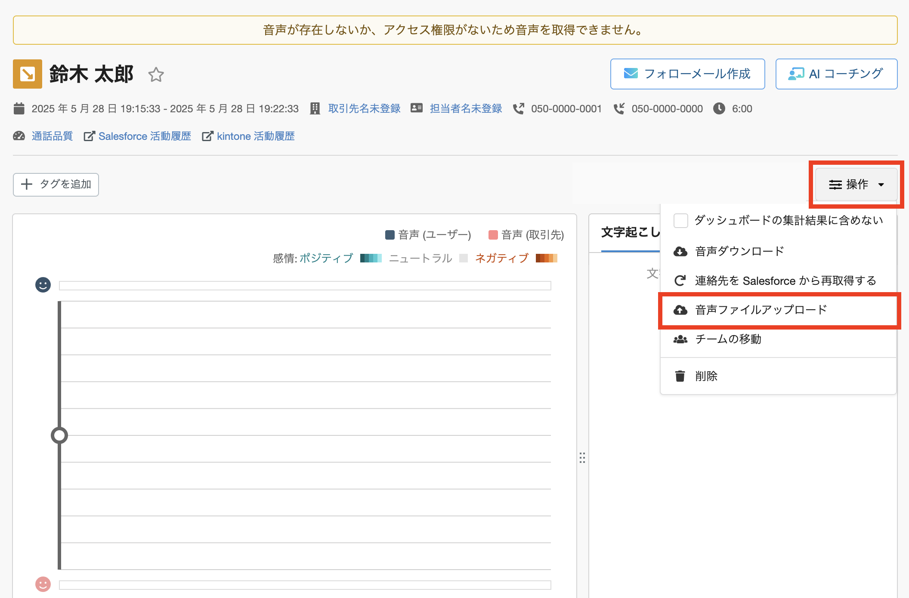Image resolution: width=909 pixels, height=598 pixels.
Task: Click the orange call direction arrow icon
Action: point(28,74)
